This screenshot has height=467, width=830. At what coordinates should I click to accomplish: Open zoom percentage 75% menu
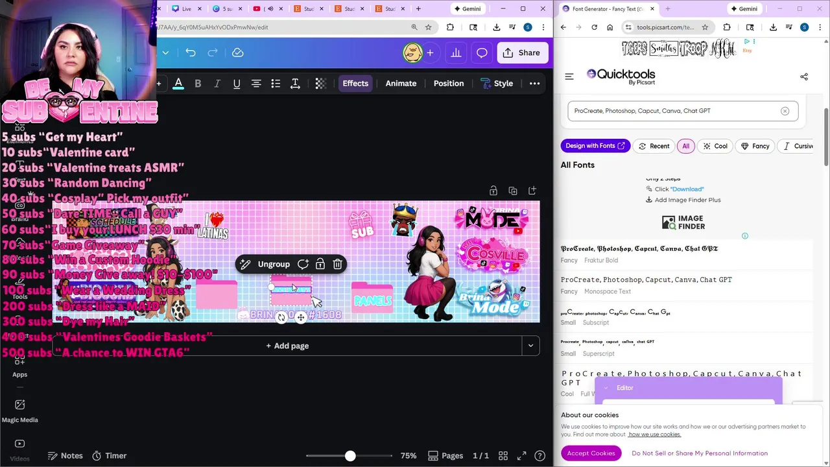(x=409, y=456)
